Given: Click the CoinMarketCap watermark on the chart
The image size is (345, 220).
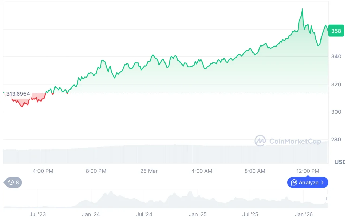Looking at the screenshot, I should [288, 141].
